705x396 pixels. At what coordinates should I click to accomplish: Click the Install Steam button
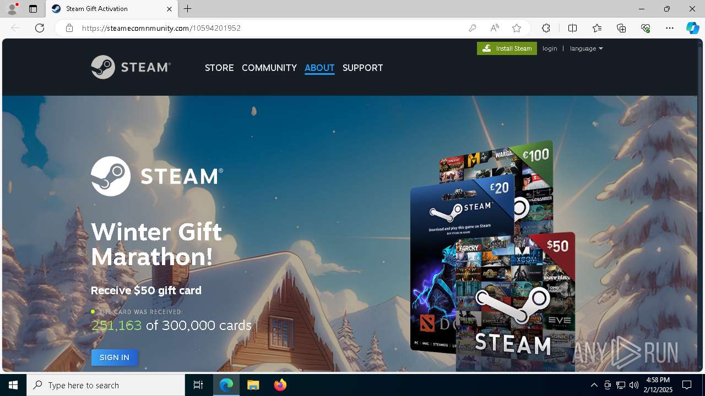point(507,48)
